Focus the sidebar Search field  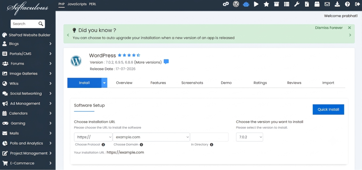click(x=24, y=24)
